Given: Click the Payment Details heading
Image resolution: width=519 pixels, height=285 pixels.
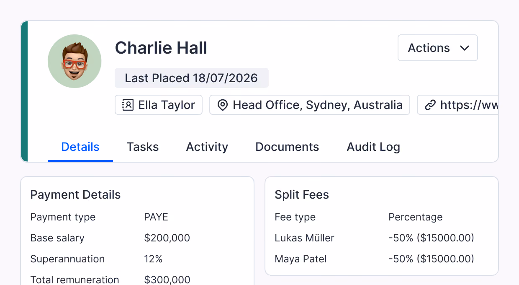Looking at the screenshot, I should pyautogui.click(x=75, y=195).
